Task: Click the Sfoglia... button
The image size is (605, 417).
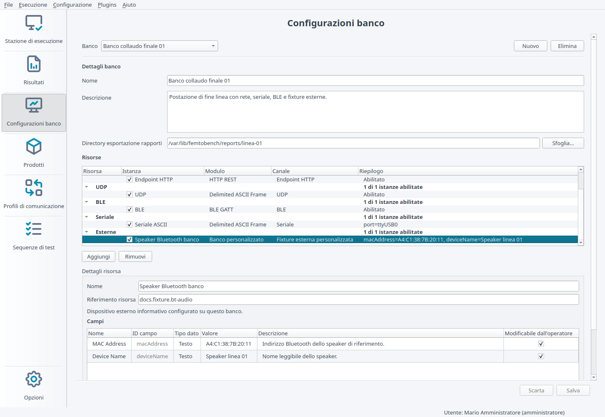Action: tap(563, 143)
